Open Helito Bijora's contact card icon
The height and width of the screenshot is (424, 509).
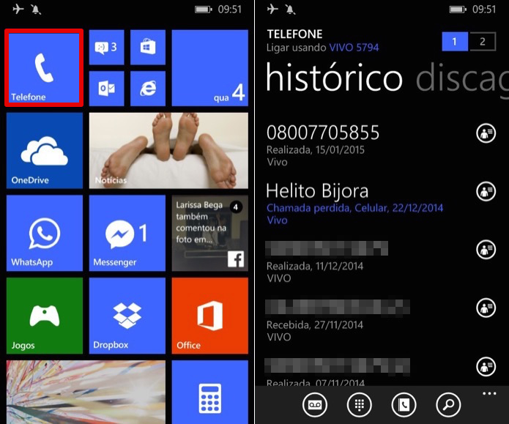coord(486,191)
